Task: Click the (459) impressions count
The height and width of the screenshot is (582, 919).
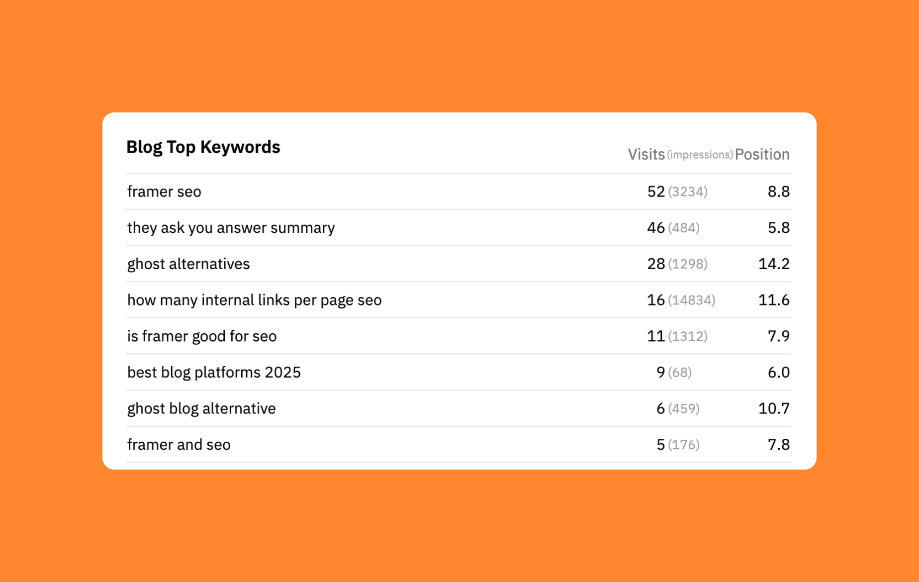Action: point(683,408)
